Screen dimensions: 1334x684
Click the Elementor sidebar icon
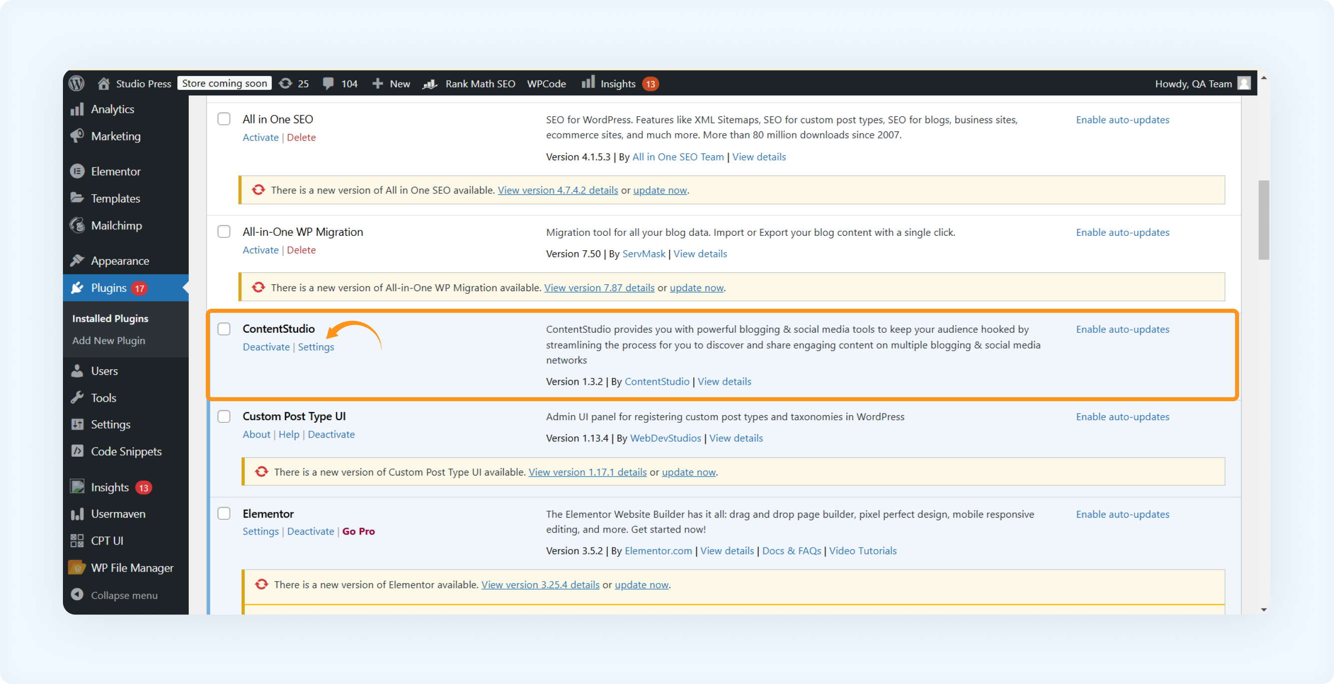click(x=77, y=171)
